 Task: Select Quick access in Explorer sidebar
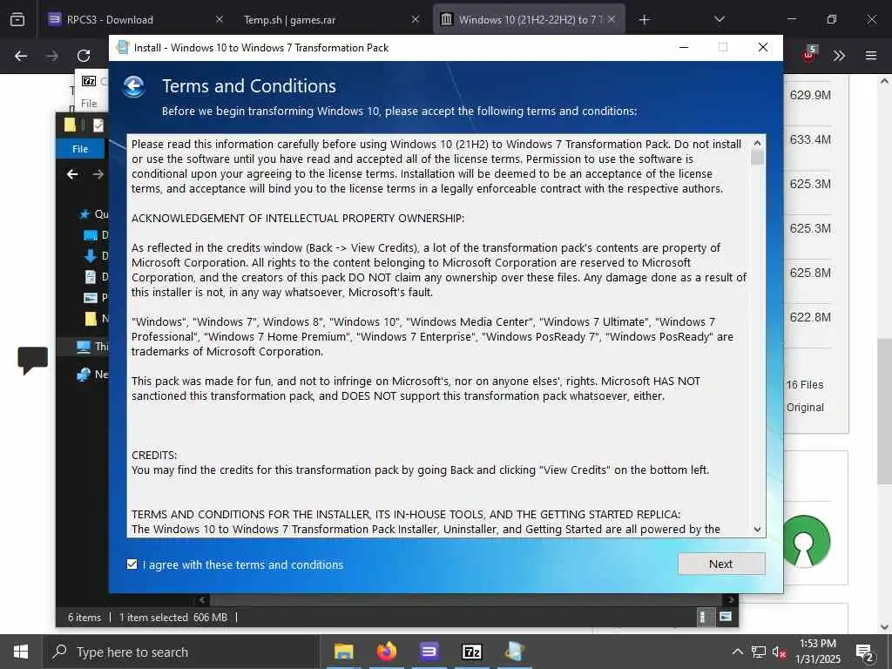point(94,214)
